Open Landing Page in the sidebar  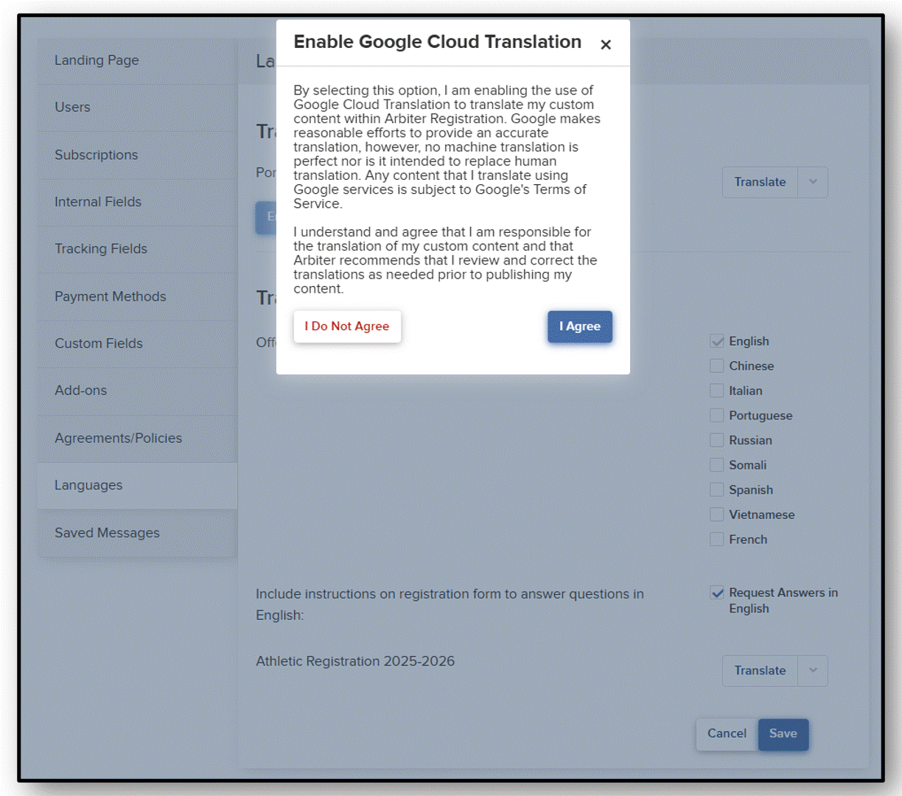[137, 60]
